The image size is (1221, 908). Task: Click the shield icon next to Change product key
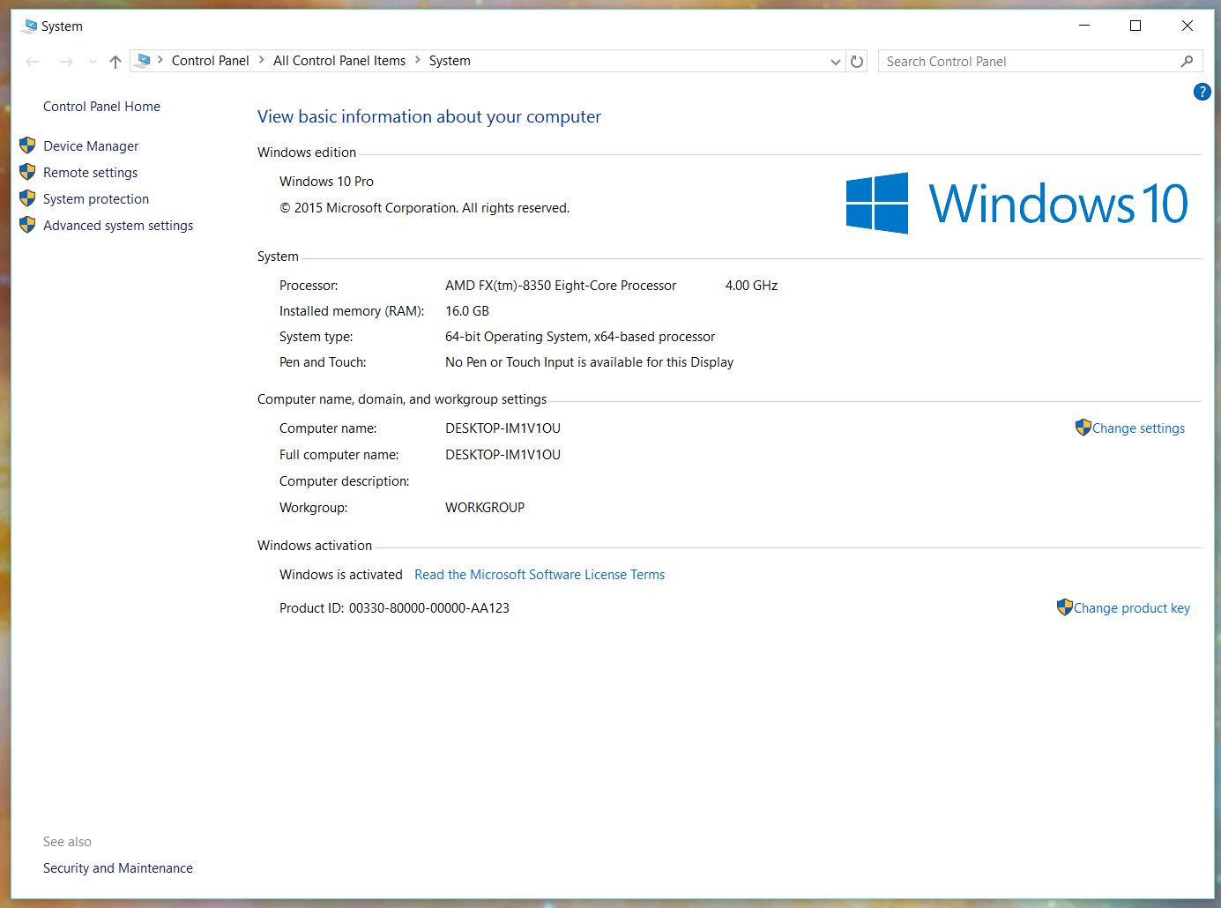coord(1065,607)
